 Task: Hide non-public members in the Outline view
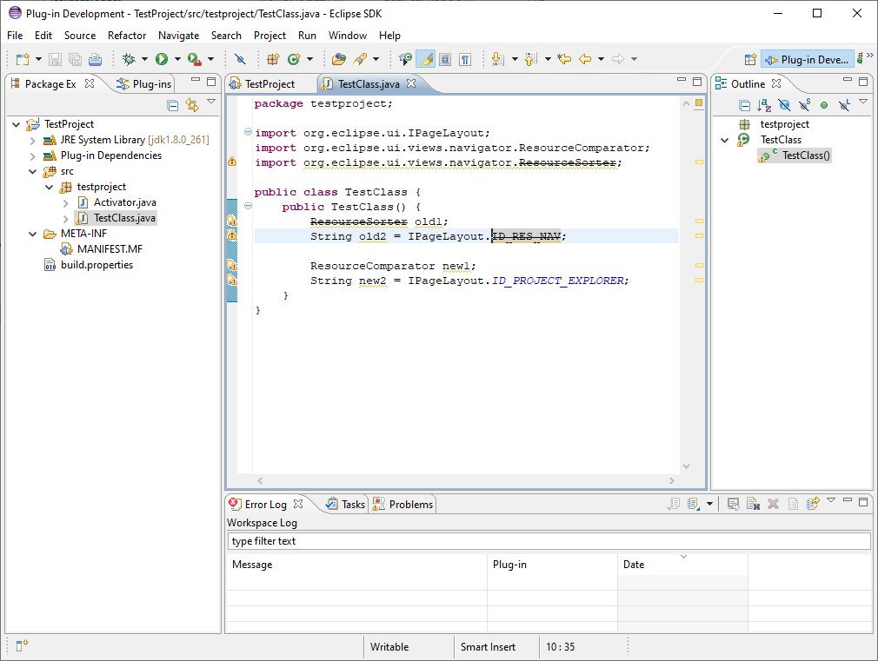pos(824,105)
